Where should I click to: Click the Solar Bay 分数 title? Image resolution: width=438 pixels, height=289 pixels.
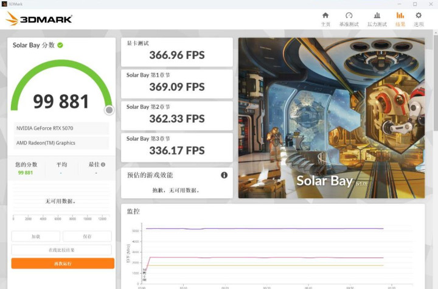click(x=33, y=45)
